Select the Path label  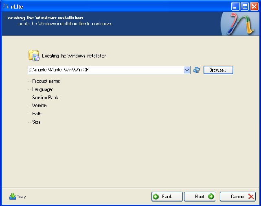pyautogui.click(x=37, y=114)
